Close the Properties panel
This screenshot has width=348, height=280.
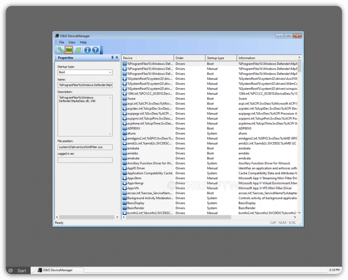[117, 58]
